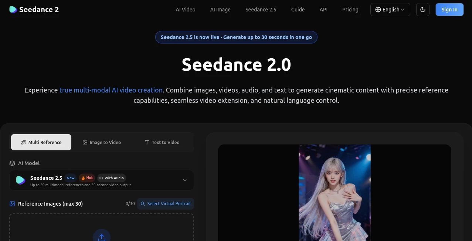Click the Seedance 2.5 model logo icon
Image resolution: width=472 pixels, height=241 pixels.
tap(20, 180)
